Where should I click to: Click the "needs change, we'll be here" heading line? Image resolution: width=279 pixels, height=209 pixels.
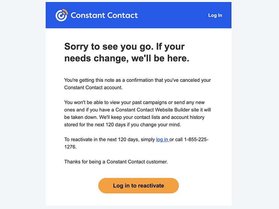click(127, 58)
